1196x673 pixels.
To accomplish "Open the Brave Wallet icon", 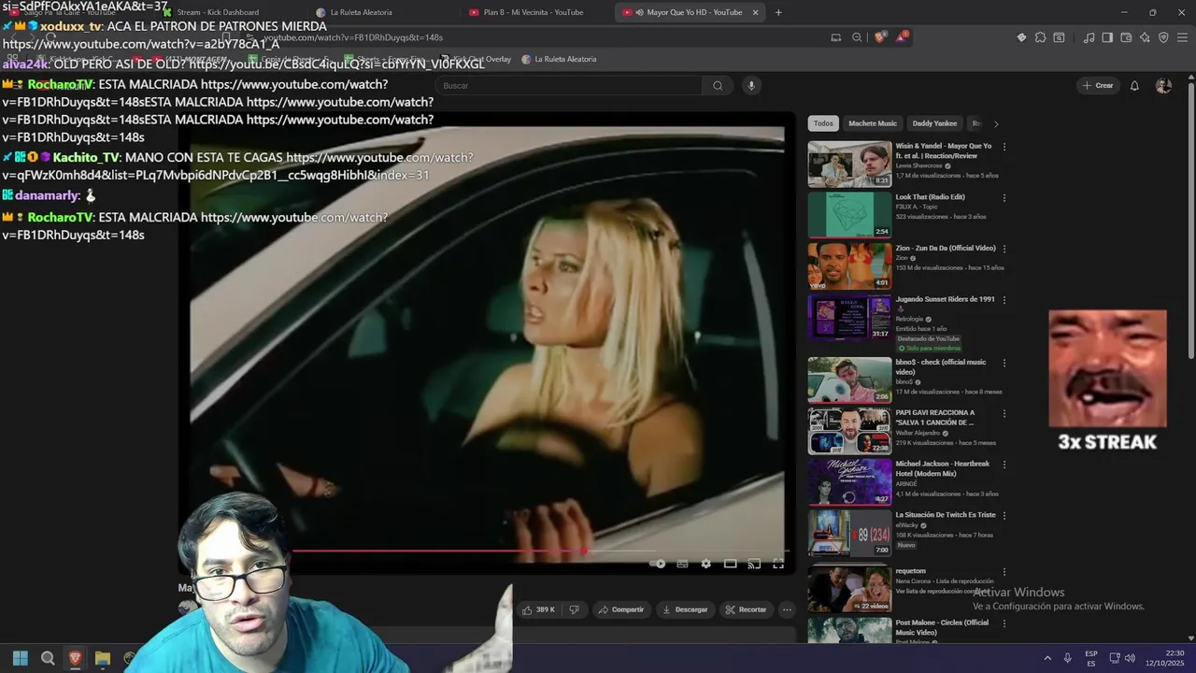I will point(1126,37).
